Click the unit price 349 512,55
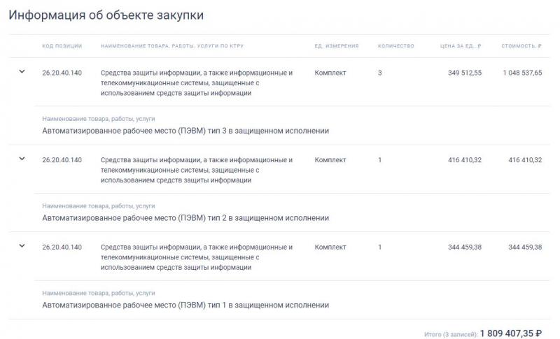The width and height of the screenshot is (560, 339). 465,73
